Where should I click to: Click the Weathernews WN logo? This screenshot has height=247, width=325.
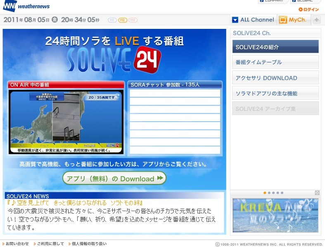[x=26, y=6]
